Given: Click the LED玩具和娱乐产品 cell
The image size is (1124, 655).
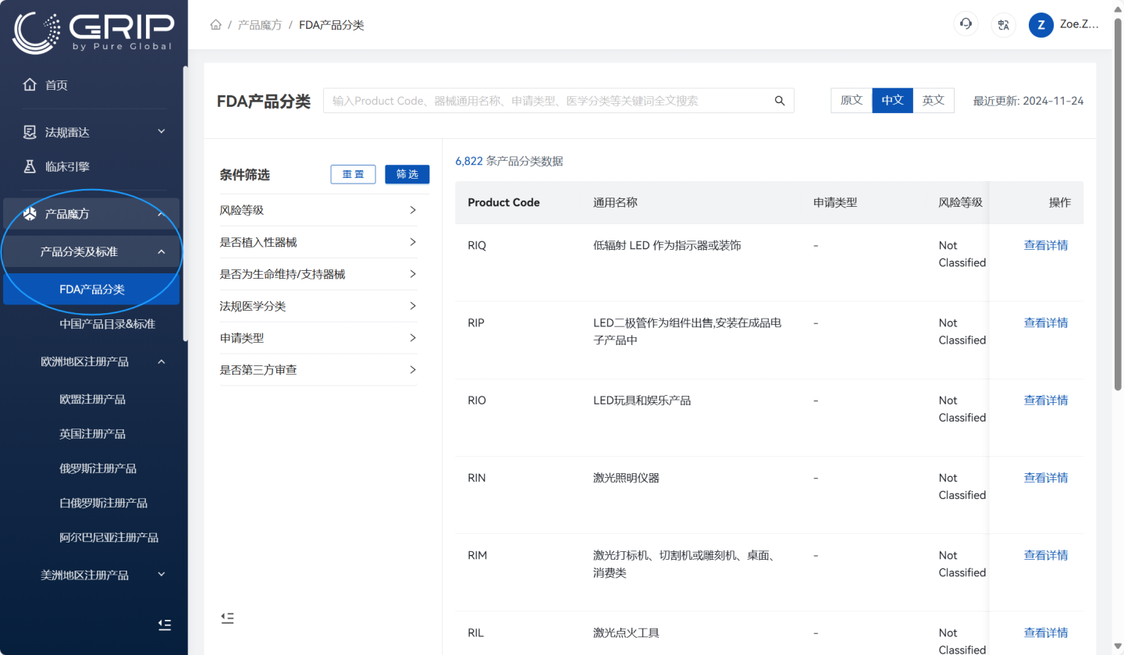Looking at the screenshot, I should click(642, 400).
